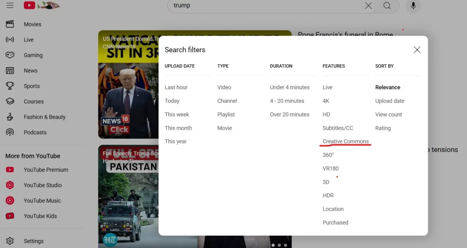
Task: Filter by Creative Commons feature
Action: click(345, 142)
